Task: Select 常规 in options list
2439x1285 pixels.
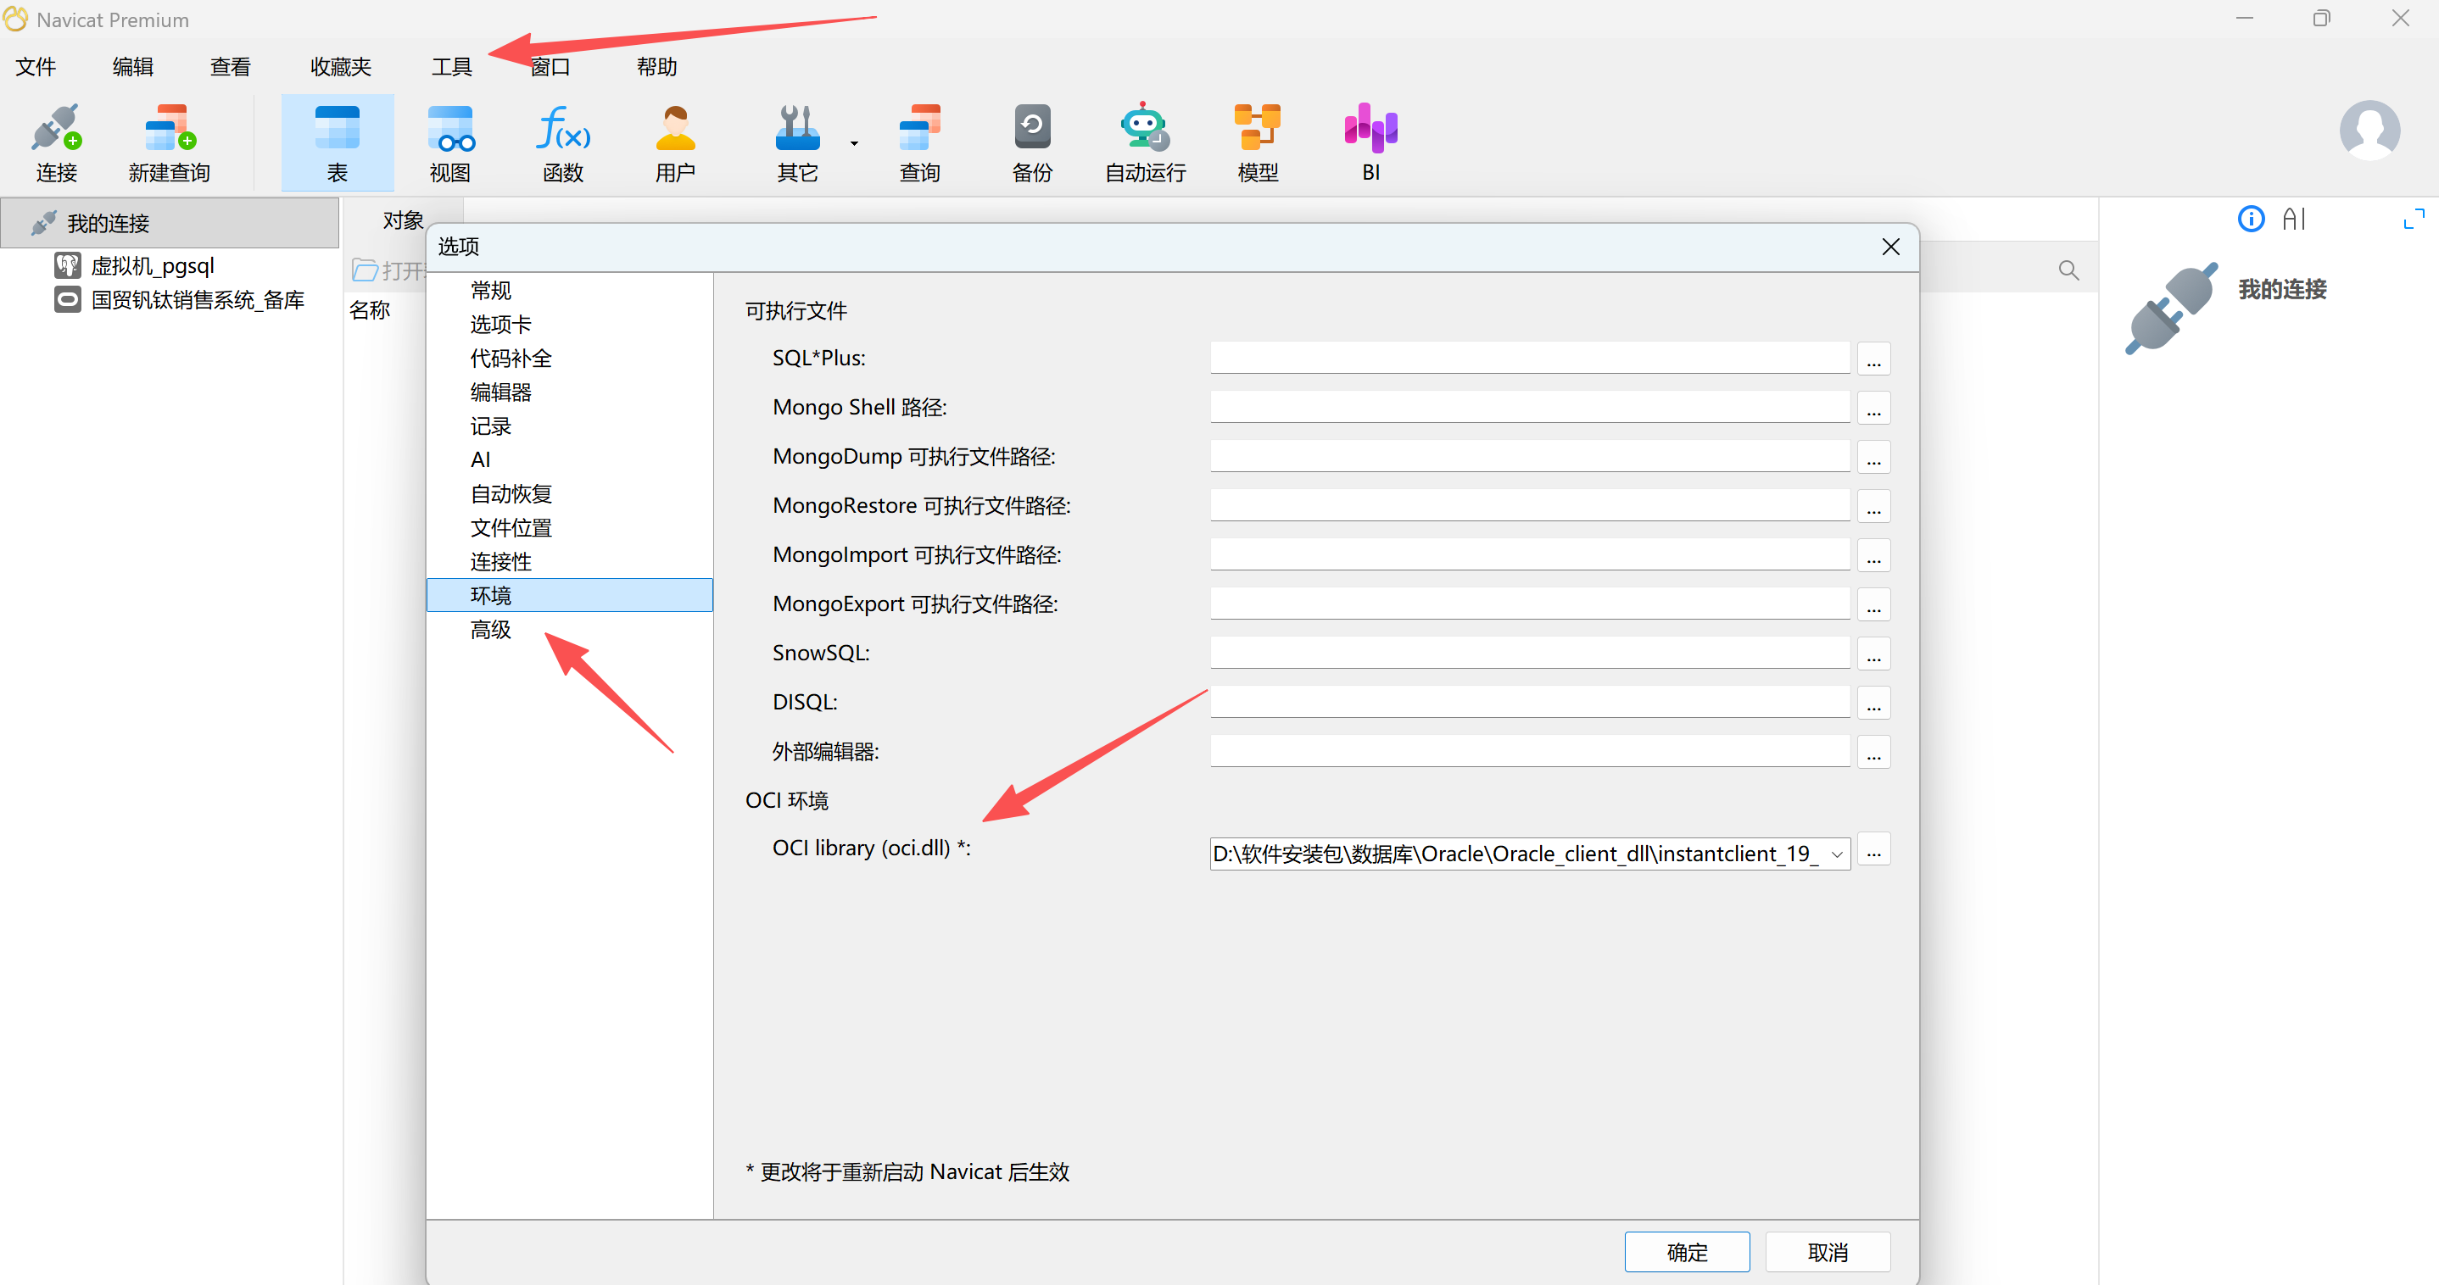Action: [x=569, y=291]
